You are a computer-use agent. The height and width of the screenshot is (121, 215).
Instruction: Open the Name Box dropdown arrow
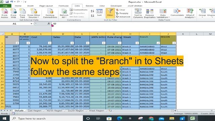pyautogui.click(x=31, y=24)
